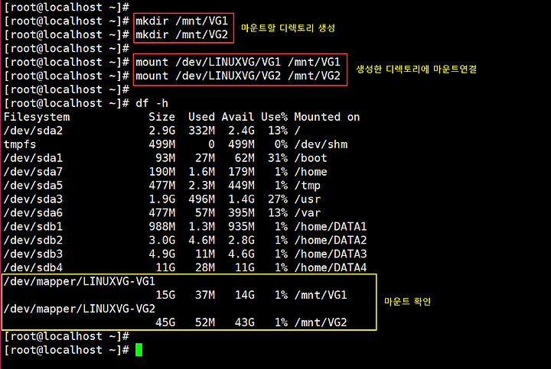
Task: Click the '/home/DATA3' mount point
Action: [x=331, y=254]
